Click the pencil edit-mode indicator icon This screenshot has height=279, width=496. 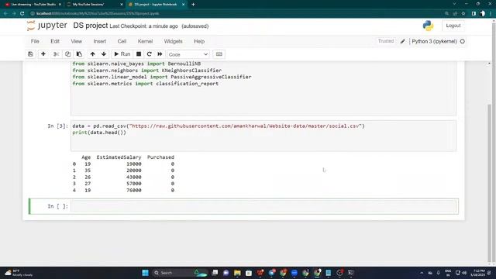coord(402,41)
